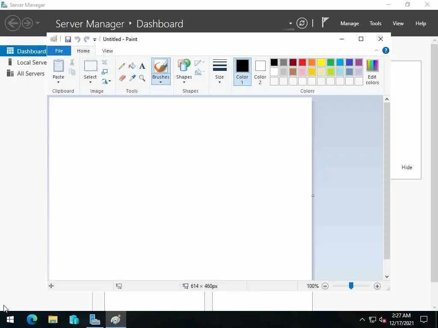Select All Servers in sidebar
438x328 pixels.
tap(24, 73)
